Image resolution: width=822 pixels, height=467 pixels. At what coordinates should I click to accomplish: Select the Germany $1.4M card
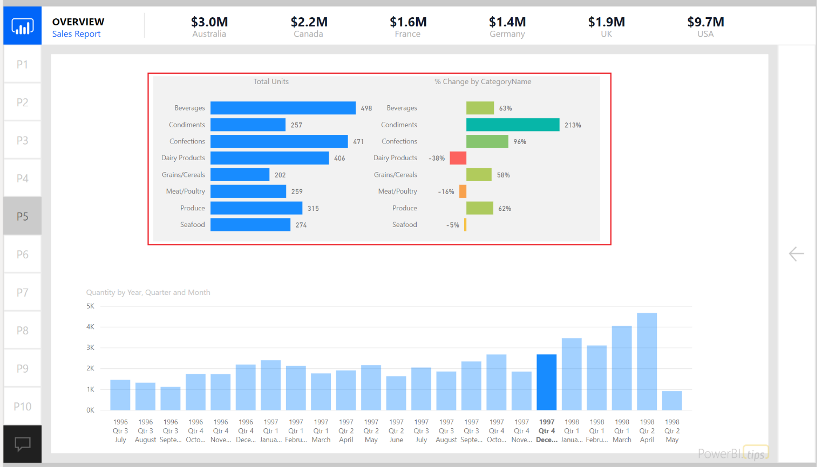(x=507, y=26)
